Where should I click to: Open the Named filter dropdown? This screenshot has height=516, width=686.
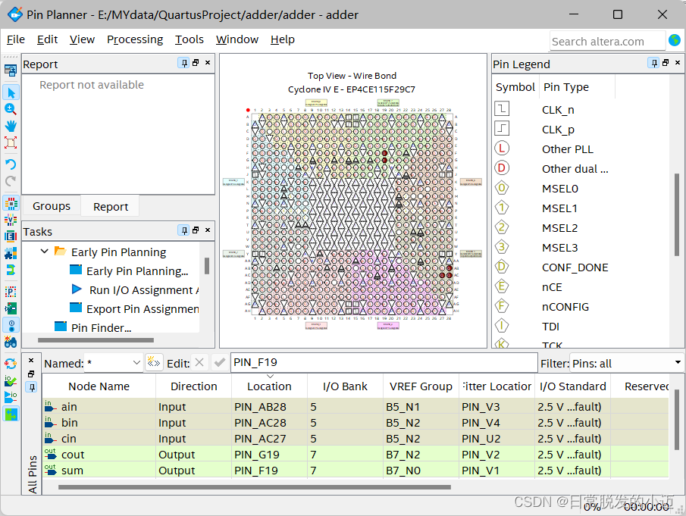click(x=136, y=362)
